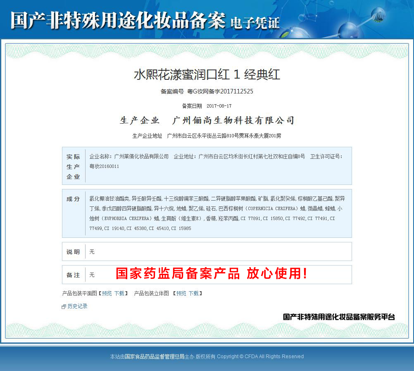Click the 备案日期 label
Image resolution: width=414 pixels, height=371 pixels.
click(192, 106)
